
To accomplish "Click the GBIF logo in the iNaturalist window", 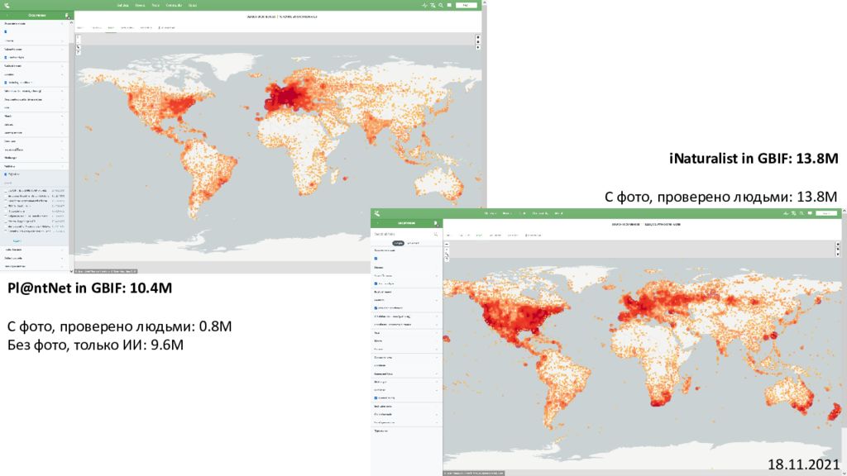I will click(376, 214).
